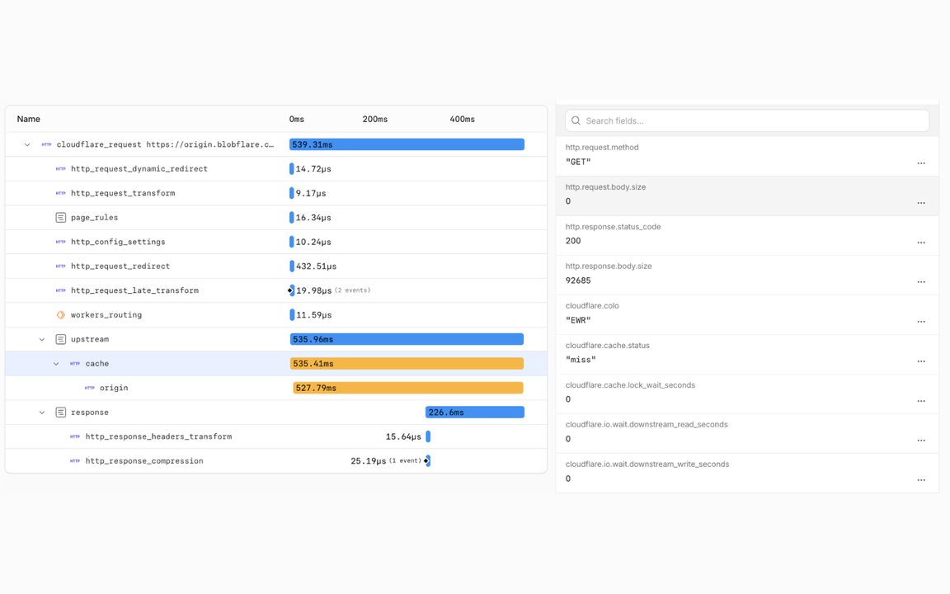Viewport: 950px width, 594px height.
Task: Open more options for http.request.method
Action: tap(921, 163)
